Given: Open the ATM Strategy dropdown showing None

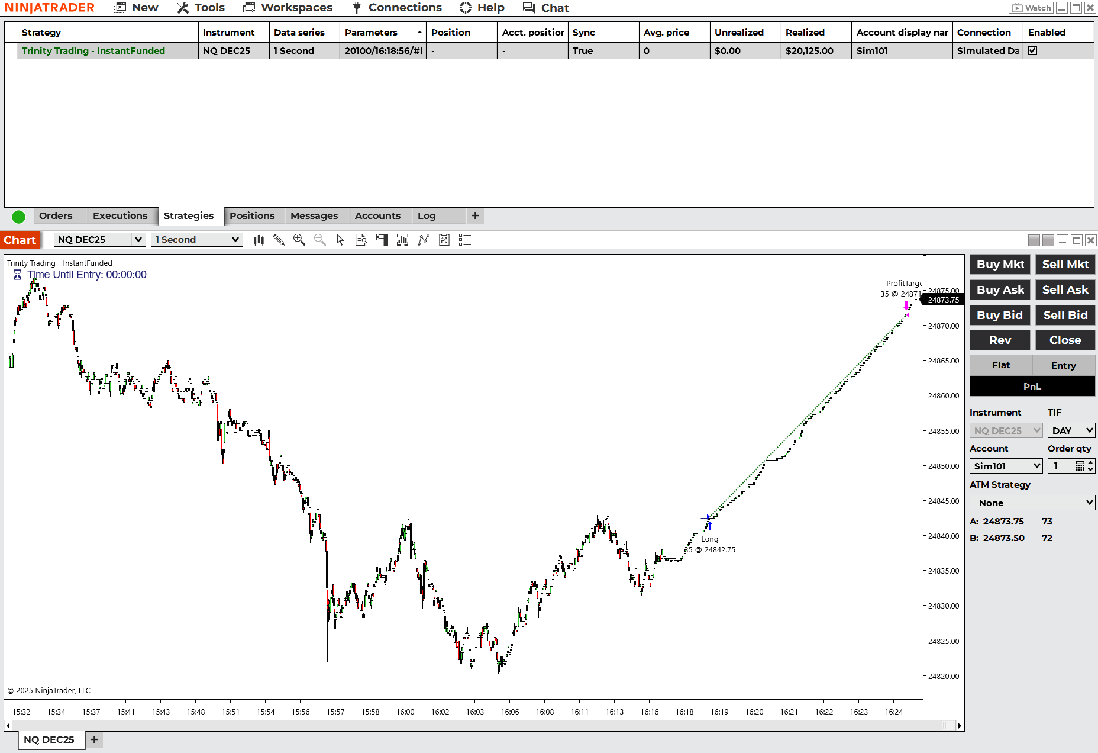Looking at the screenshot, I should [x=1032, y=502].
